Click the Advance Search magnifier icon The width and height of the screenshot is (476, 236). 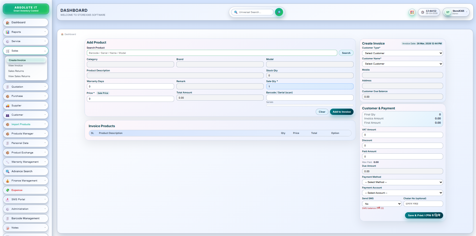(x=7, y=171)
